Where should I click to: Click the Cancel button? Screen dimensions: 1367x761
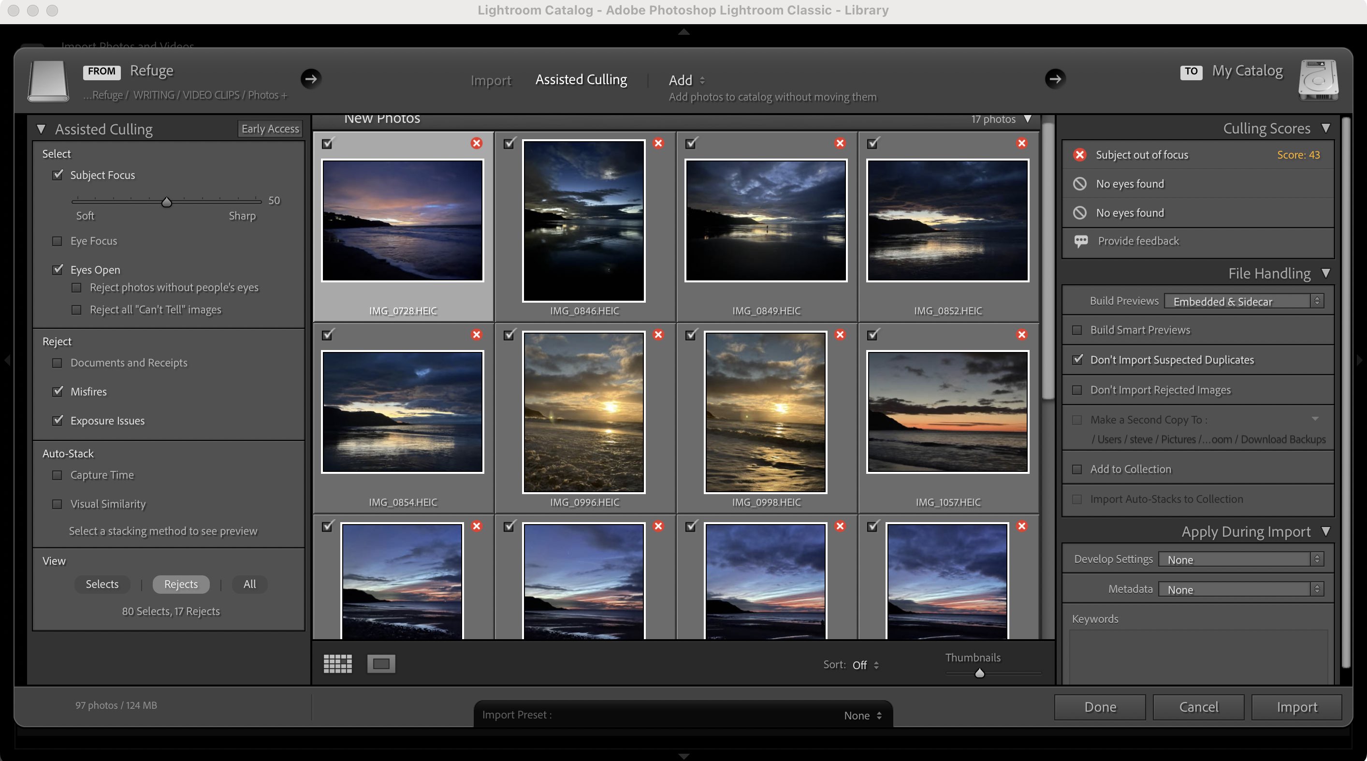(1199, 707)
